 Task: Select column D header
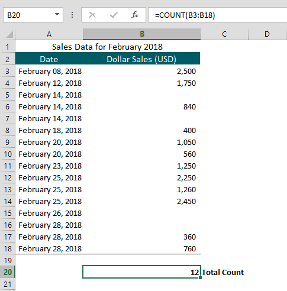tap(267, 34)
